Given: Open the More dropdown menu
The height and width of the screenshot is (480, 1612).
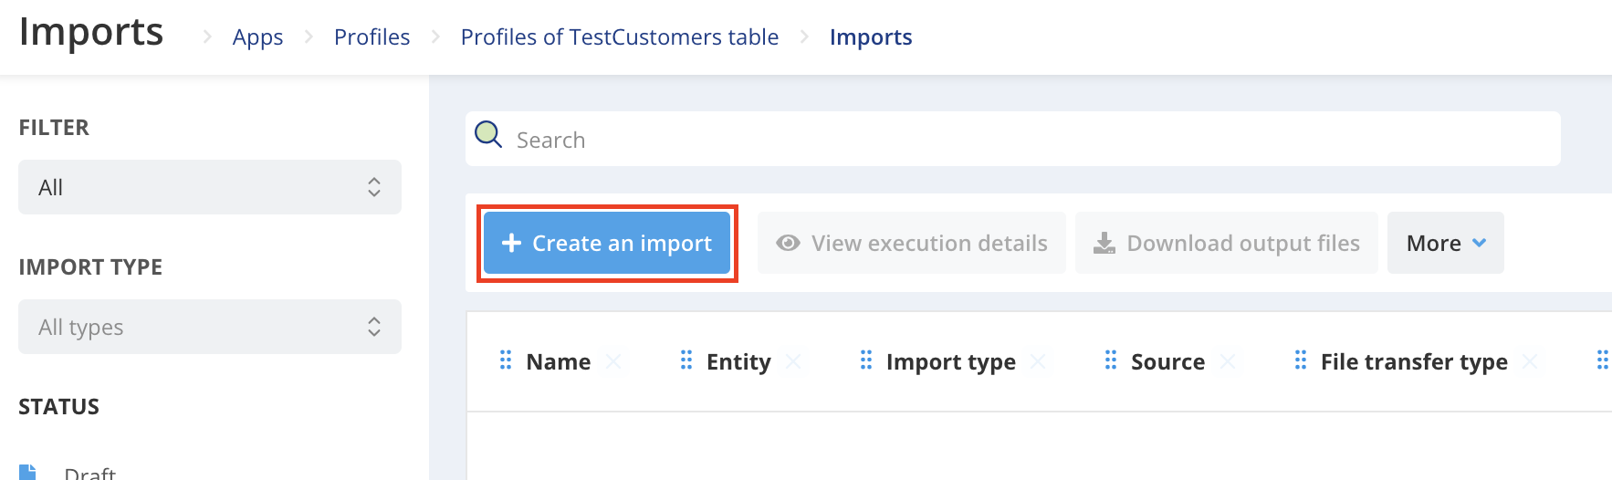Looking at the screenshot, I should point(1445,243).
